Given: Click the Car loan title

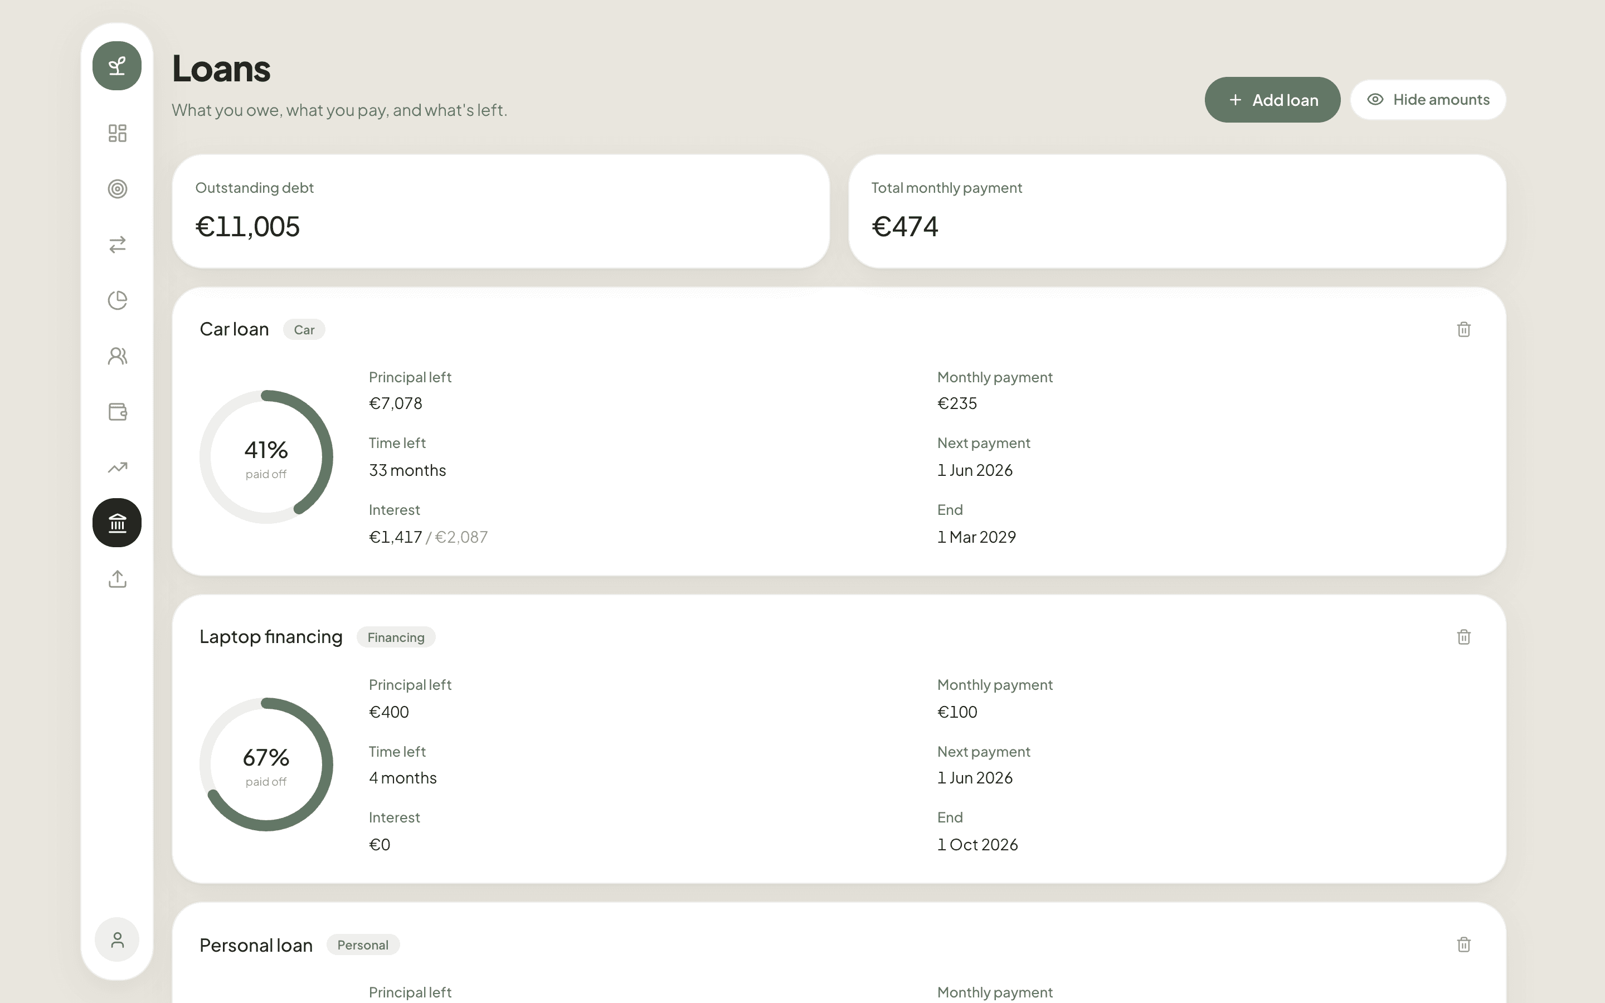Looking at the screenshot, I should point(234,330).
